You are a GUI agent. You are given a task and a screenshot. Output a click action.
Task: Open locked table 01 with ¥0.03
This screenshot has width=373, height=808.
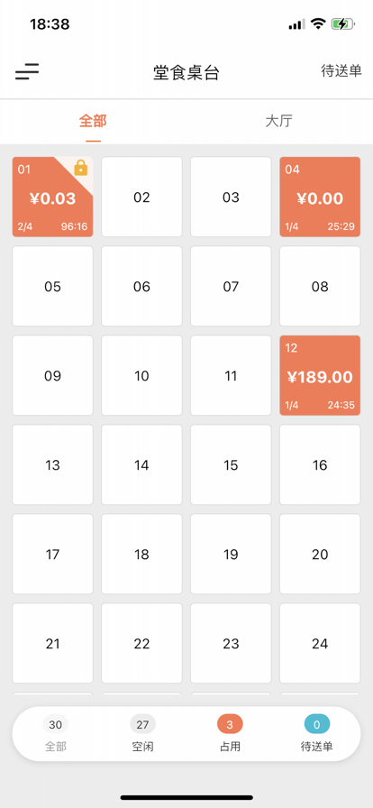(52, 197)
